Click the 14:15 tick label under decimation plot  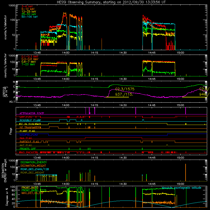94,184
